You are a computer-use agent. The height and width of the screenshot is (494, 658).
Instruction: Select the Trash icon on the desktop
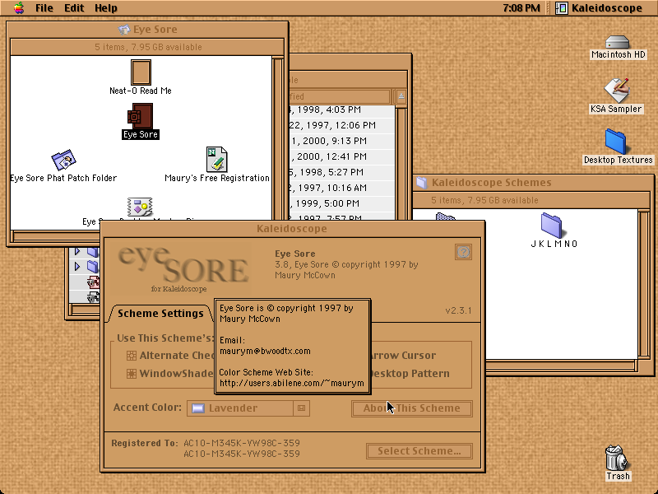[616, 458]
